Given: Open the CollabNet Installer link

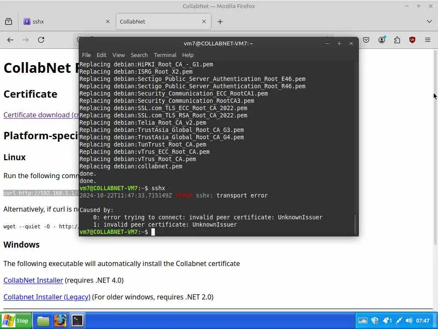Looking at the screenshot, I should tap(33, 280).
